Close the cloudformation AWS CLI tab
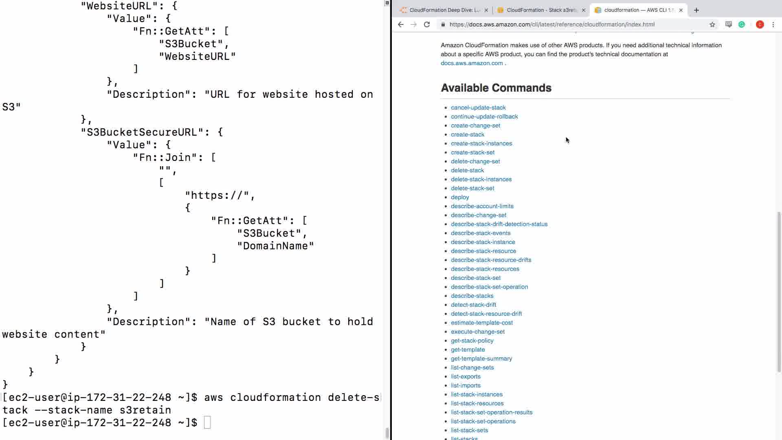The image size is (782, 440). [681, 10]
